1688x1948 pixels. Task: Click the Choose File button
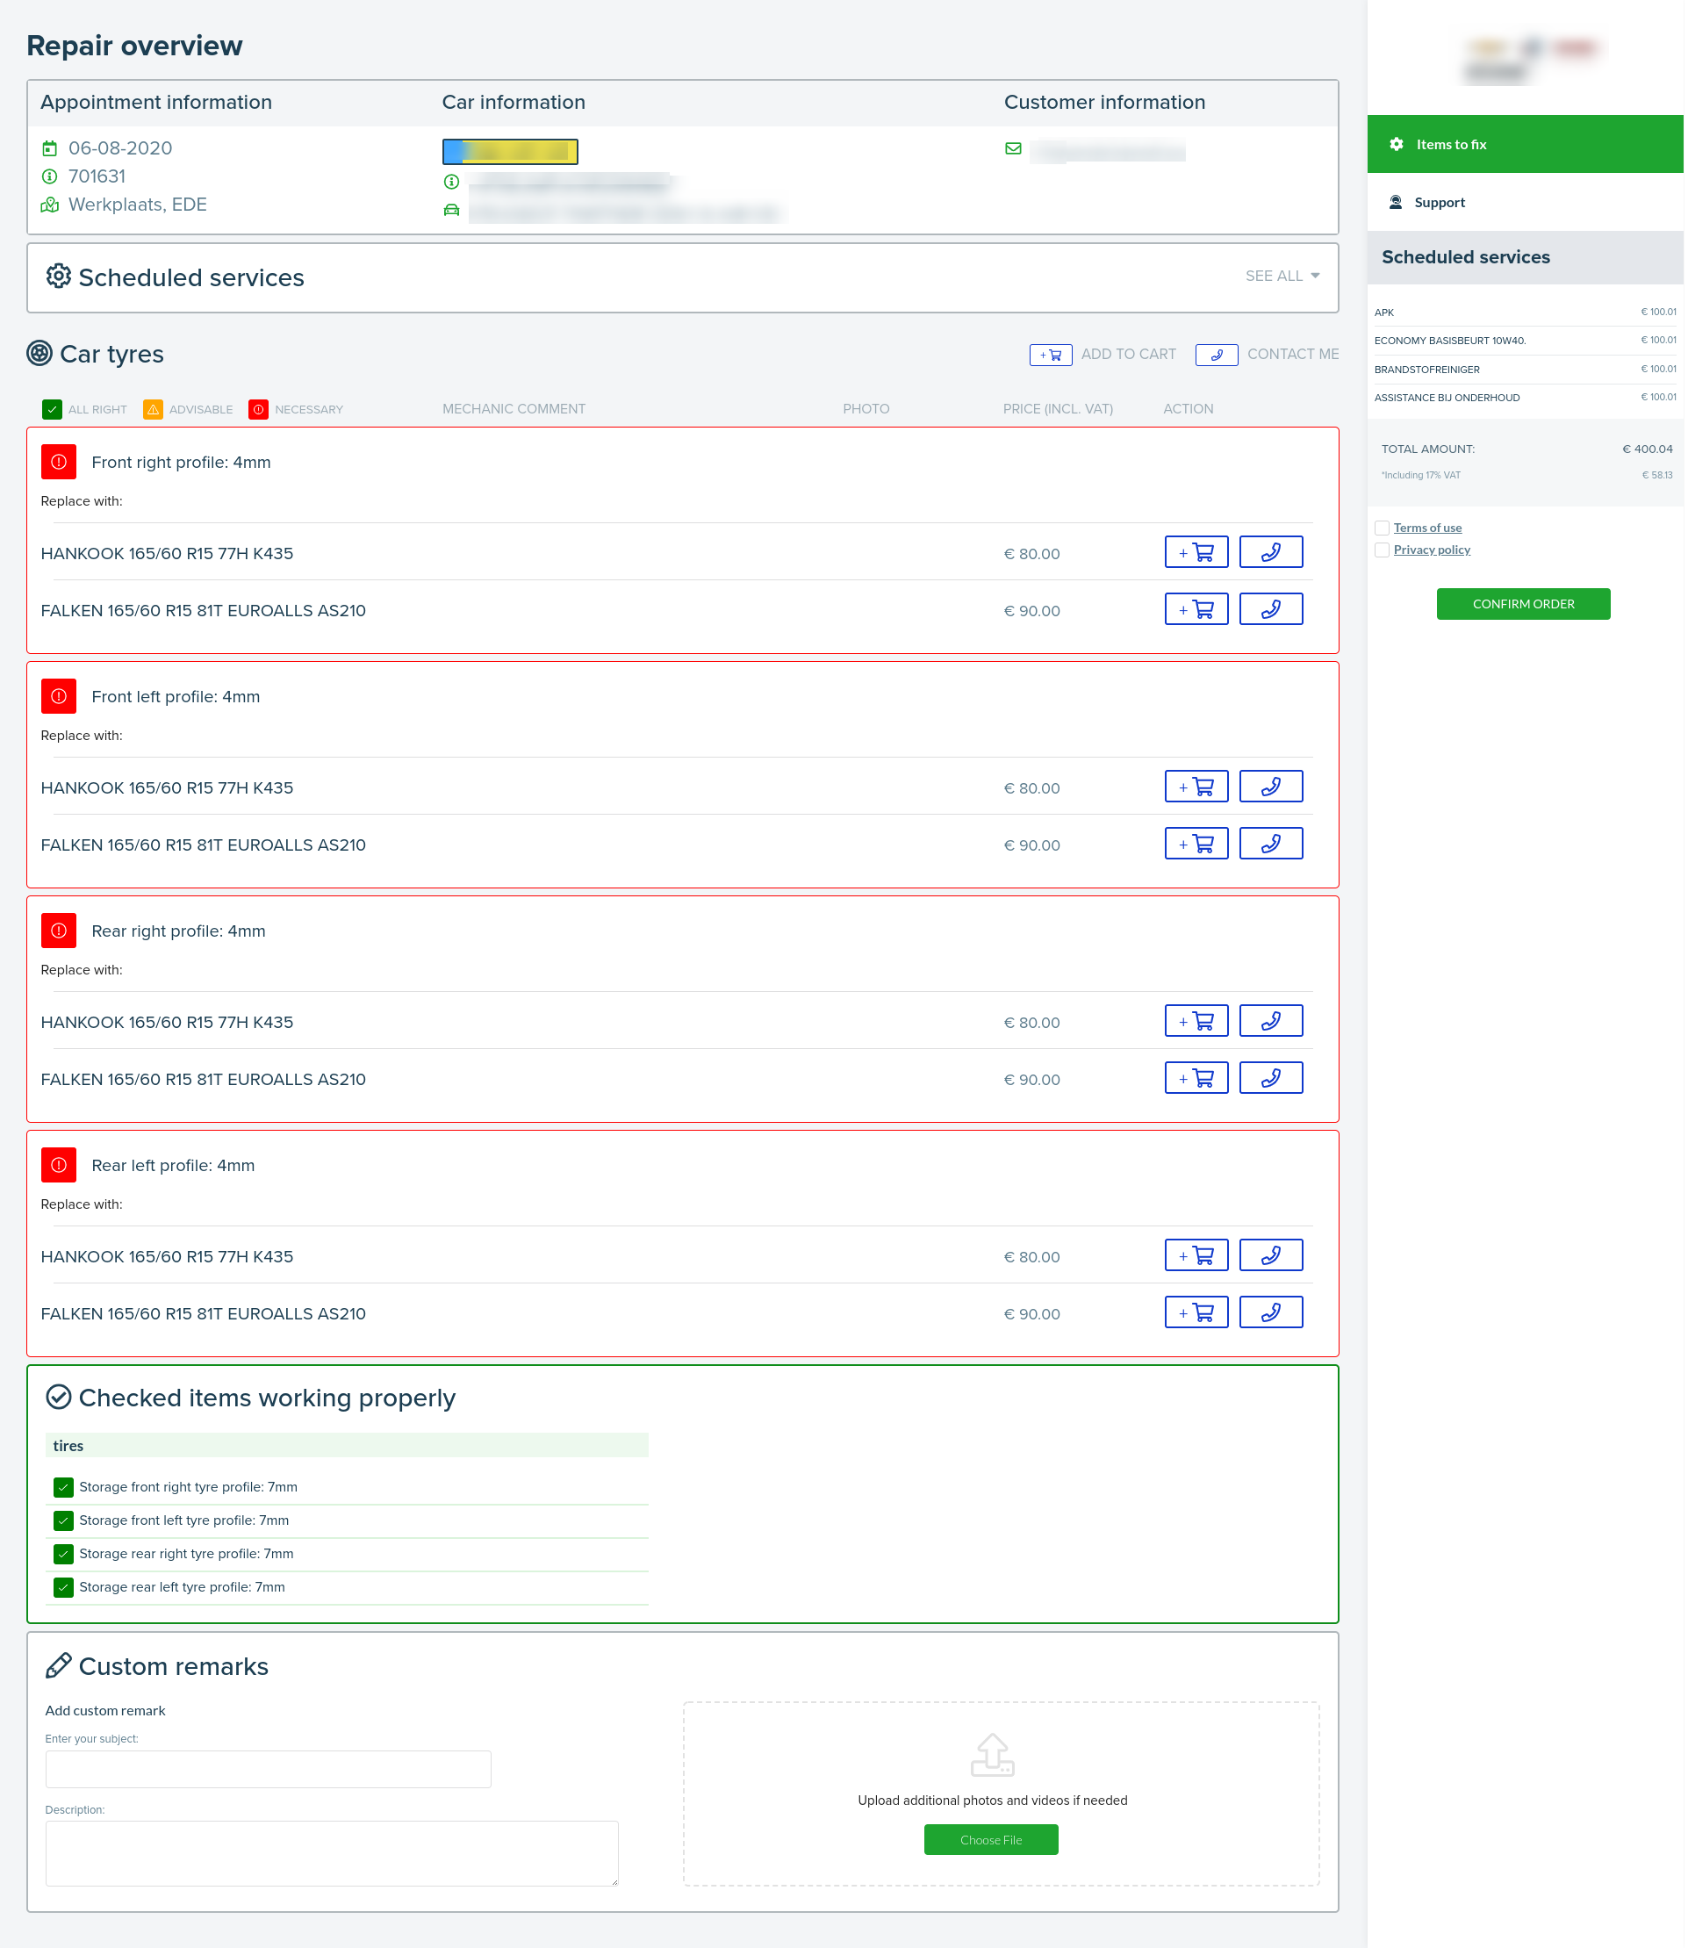[x=990, y=1840]
